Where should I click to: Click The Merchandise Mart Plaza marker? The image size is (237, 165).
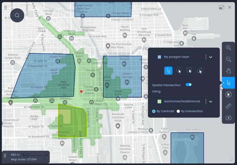coord(108,46)
